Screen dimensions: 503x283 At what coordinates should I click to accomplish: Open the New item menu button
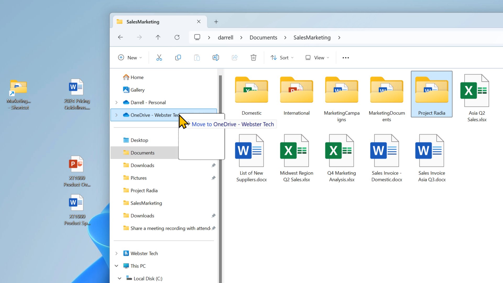(130, 57)
